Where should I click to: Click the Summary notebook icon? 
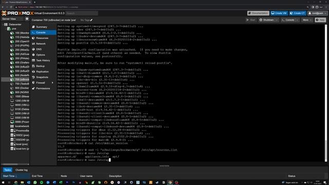pyautogui.click(x=33, y=27)
